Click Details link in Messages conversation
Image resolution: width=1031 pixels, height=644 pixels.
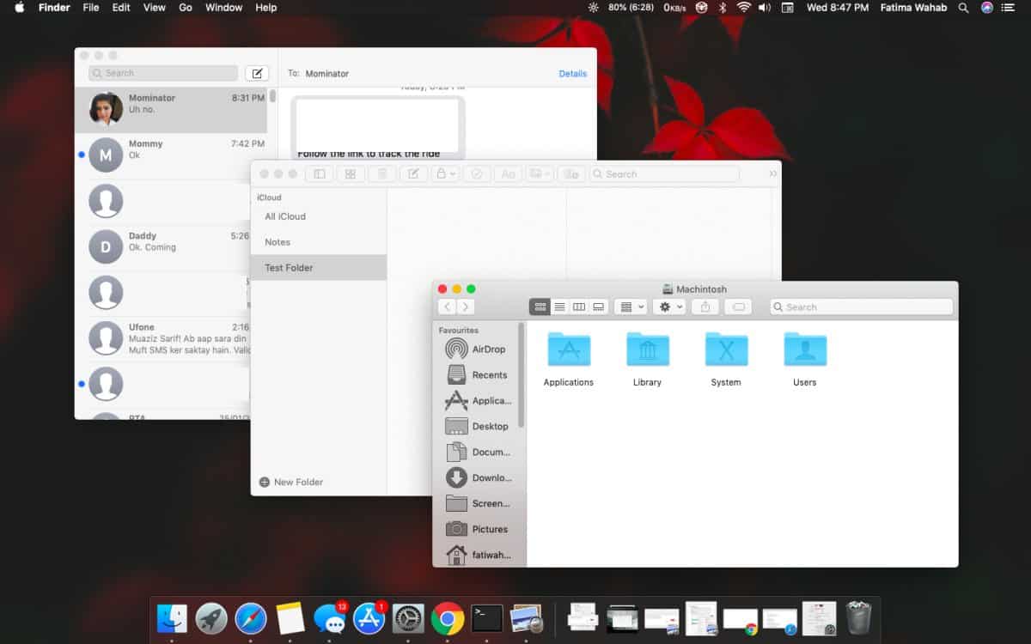[573, 74]
